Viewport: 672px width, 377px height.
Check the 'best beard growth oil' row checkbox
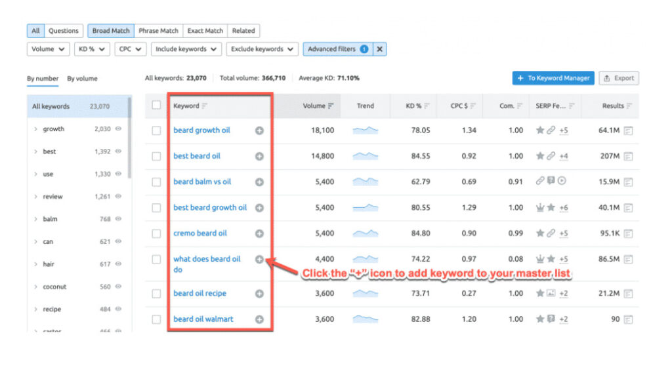point(156,208)
